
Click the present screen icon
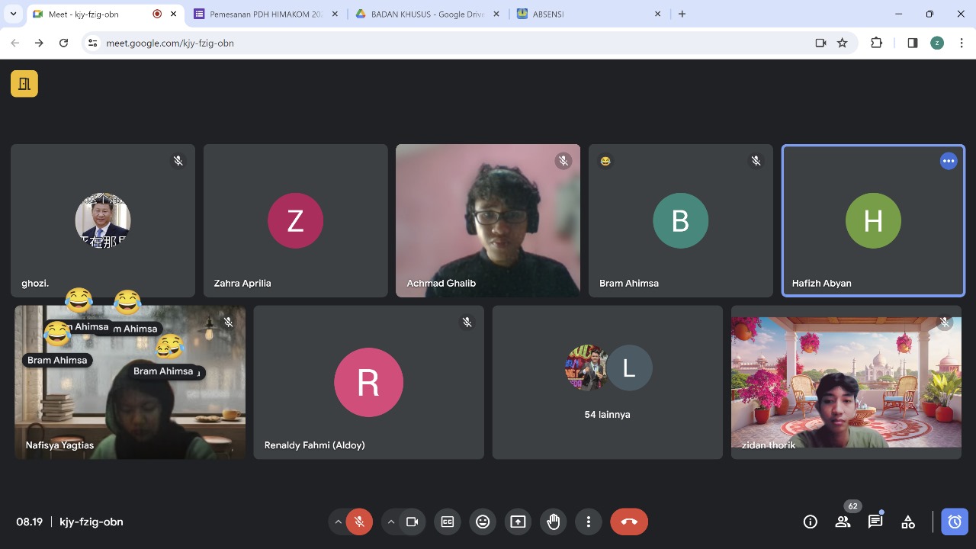[x=518, y=522]
